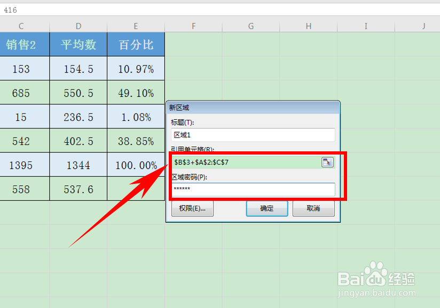Image resolution: width=440 pixels, height=308 pixels.
Task: Click the formula bar showing 416
Action: pos(53,9)
